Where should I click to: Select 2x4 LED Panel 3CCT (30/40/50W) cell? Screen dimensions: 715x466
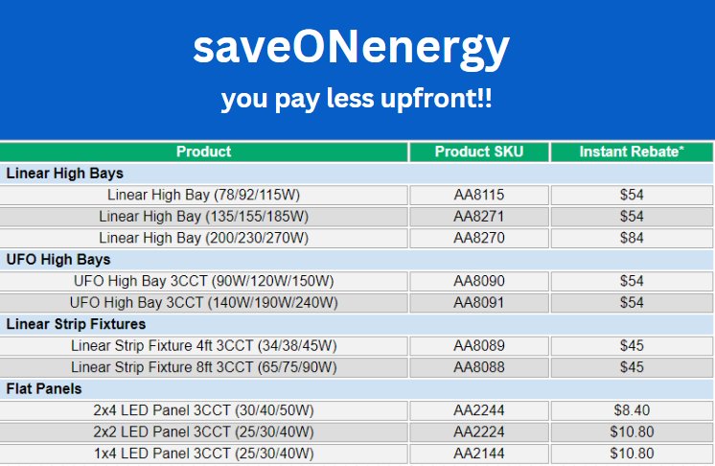click(204, 410)
